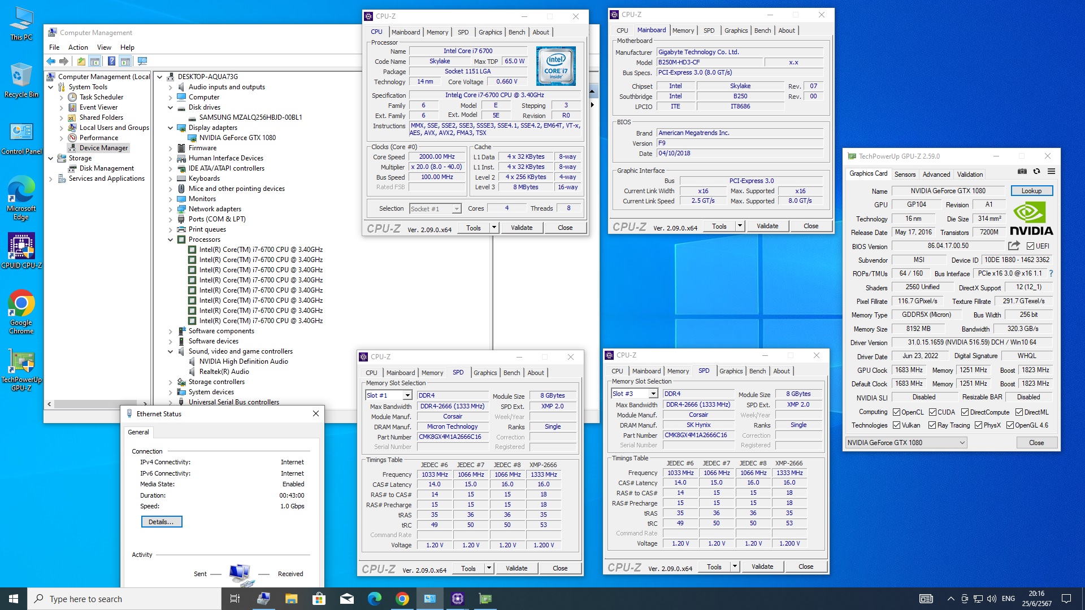The image size is (1085, 610).
Task: Toggle the OpenCL checkbox in GPU-Z
Action: tap(896, 412)
